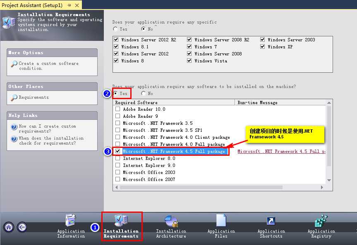Uncheck Windows Server 2003 checkbox
The image size is (357, 245).
(x=263, y=39)
